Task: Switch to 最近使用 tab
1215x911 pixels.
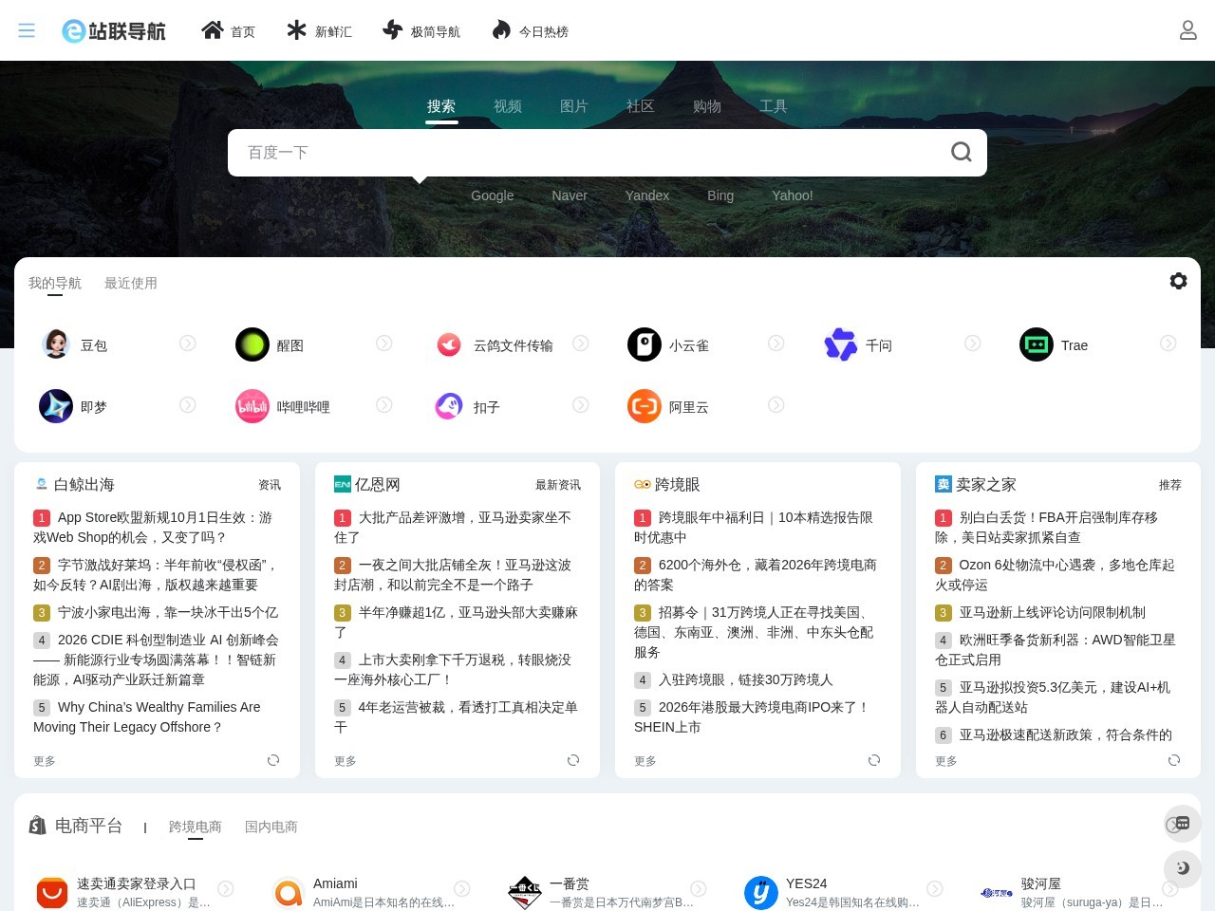Action: click(x=131, y=283)
